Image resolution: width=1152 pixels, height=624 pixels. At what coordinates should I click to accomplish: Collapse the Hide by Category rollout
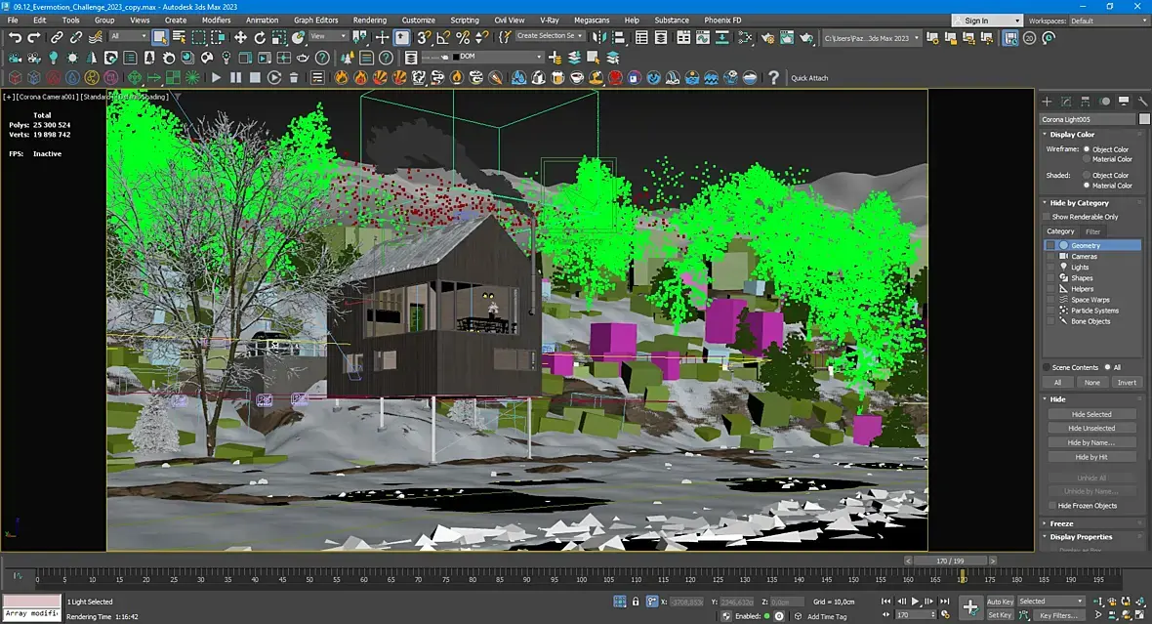tap(1078, 203)
